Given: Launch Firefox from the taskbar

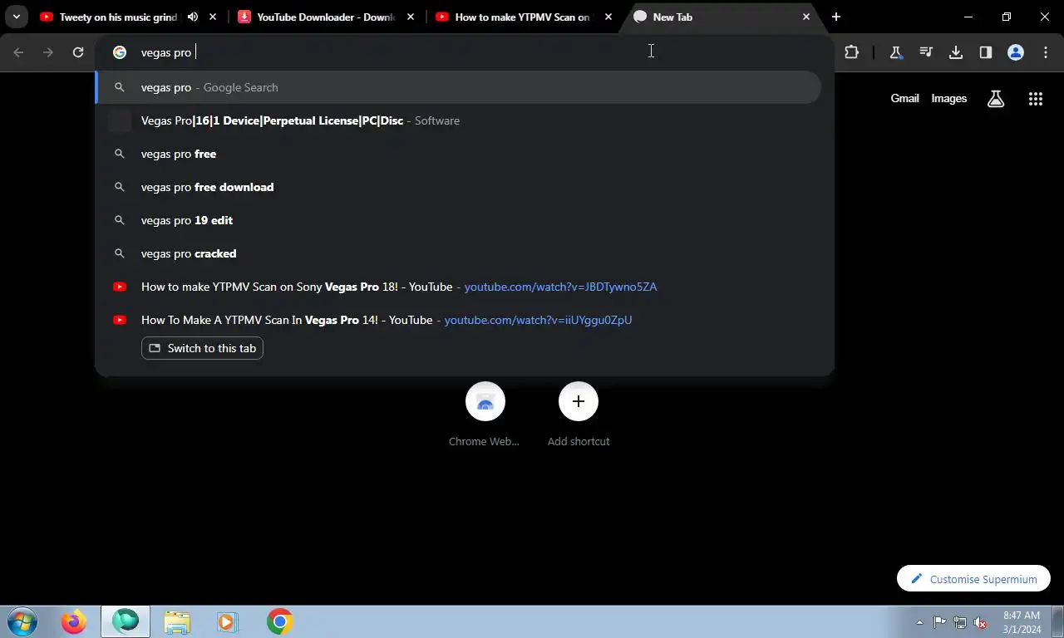Looking at the screenshot, I should coord(74,621).
